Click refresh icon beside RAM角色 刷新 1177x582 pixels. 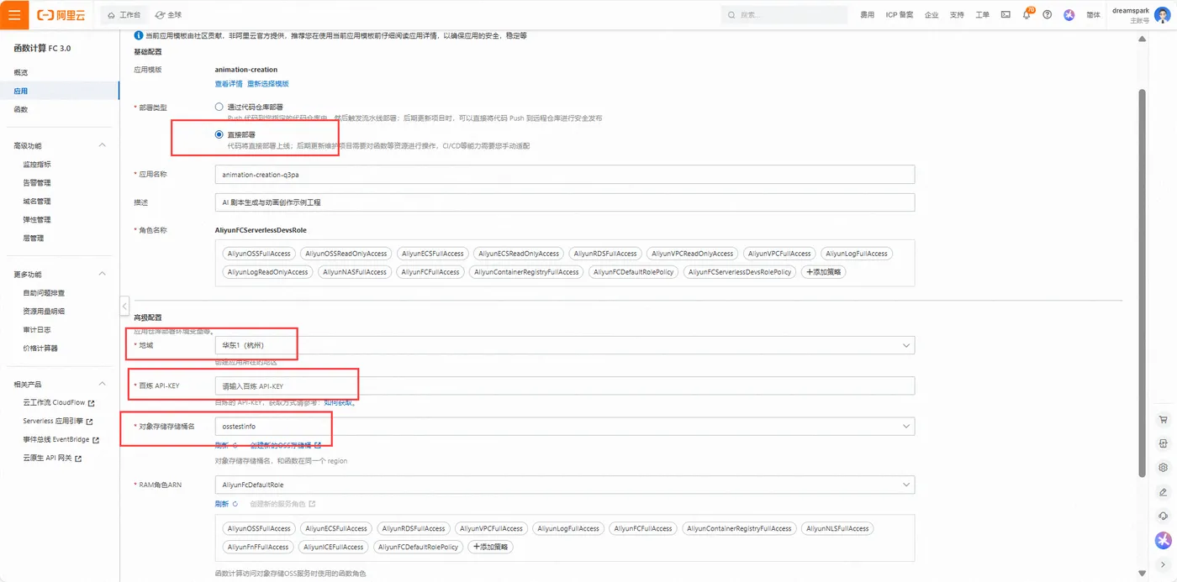pyautogui.click(x=235, y=504)
